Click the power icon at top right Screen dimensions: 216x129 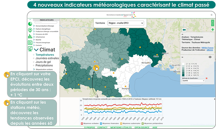pos(211,15)
